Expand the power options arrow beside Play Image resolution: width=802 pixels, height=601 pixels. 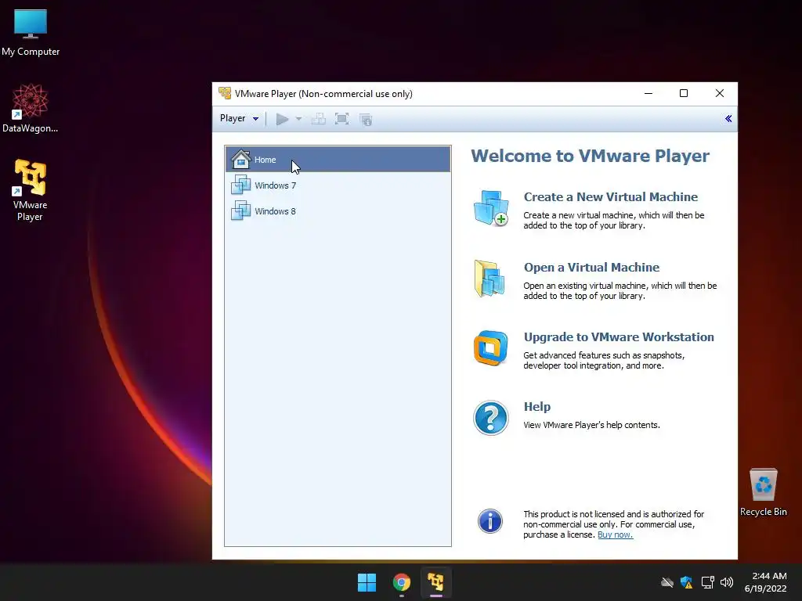[298, 119]
